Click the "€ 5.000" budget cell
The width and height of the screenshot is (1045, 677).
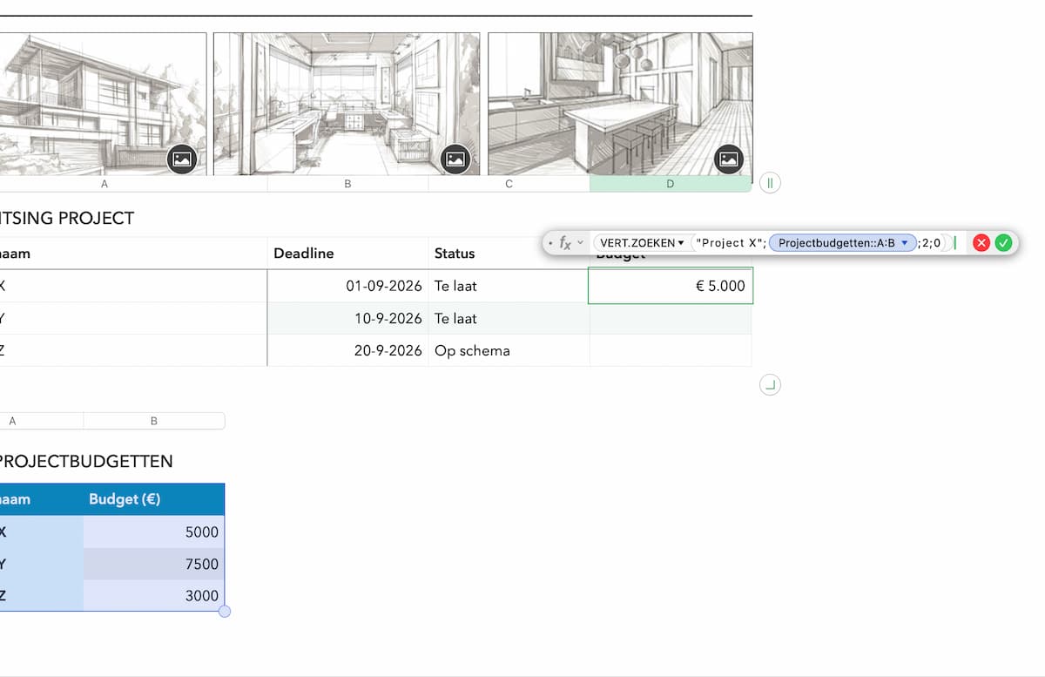pos(671,286)
